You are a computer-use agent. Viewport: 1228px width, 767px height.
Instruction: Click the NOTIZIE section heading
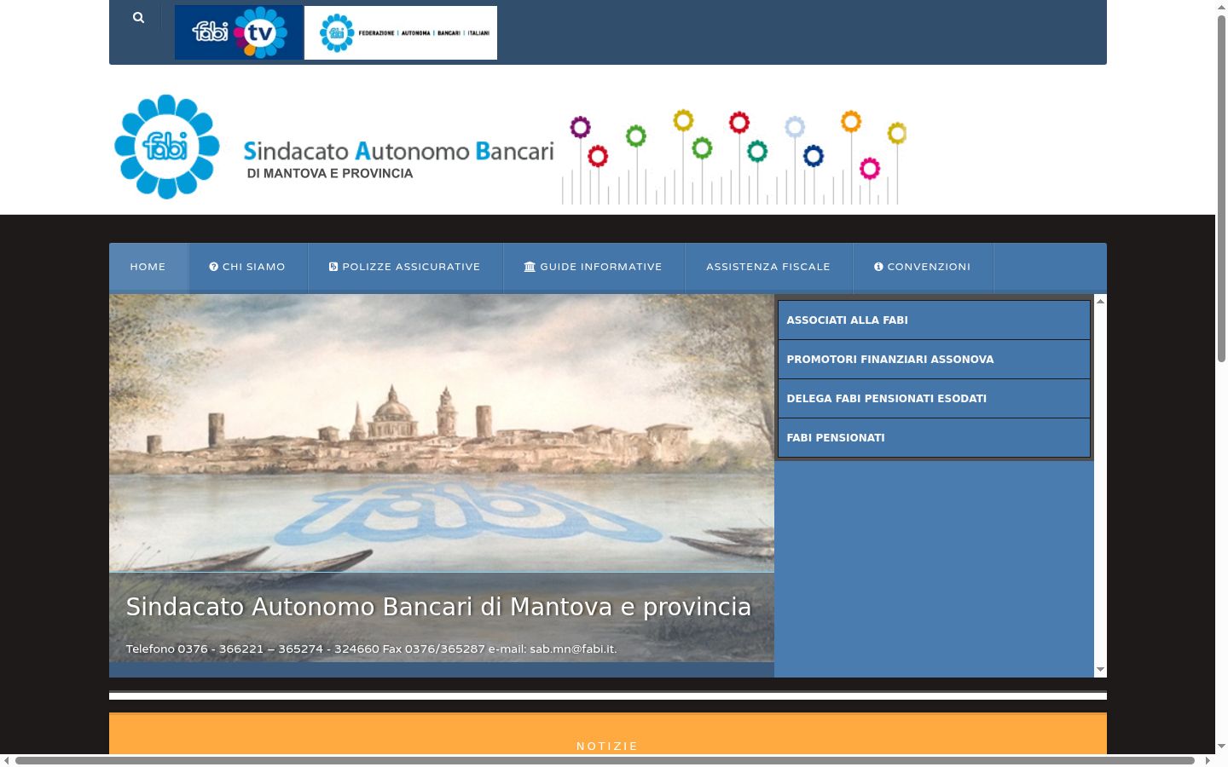tap(607, 746)
